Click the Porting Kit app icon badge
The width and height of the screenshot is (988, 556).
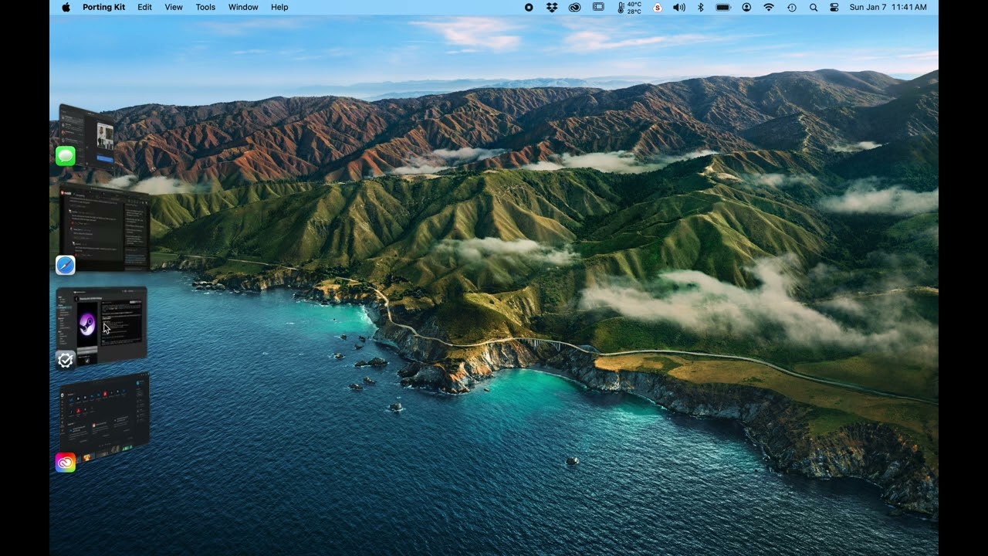(66, 360)
